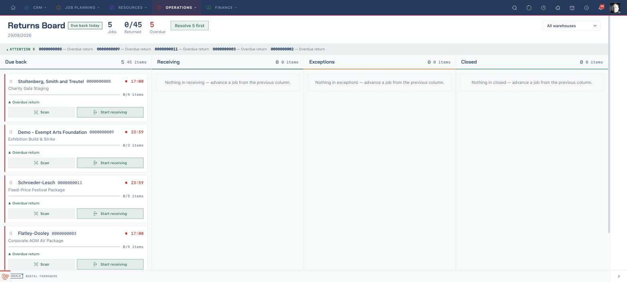The width and height of the screenshot is (627, 282).
Task: Click the date 29/08/2026 under title
Action: (x=20, y=36)
